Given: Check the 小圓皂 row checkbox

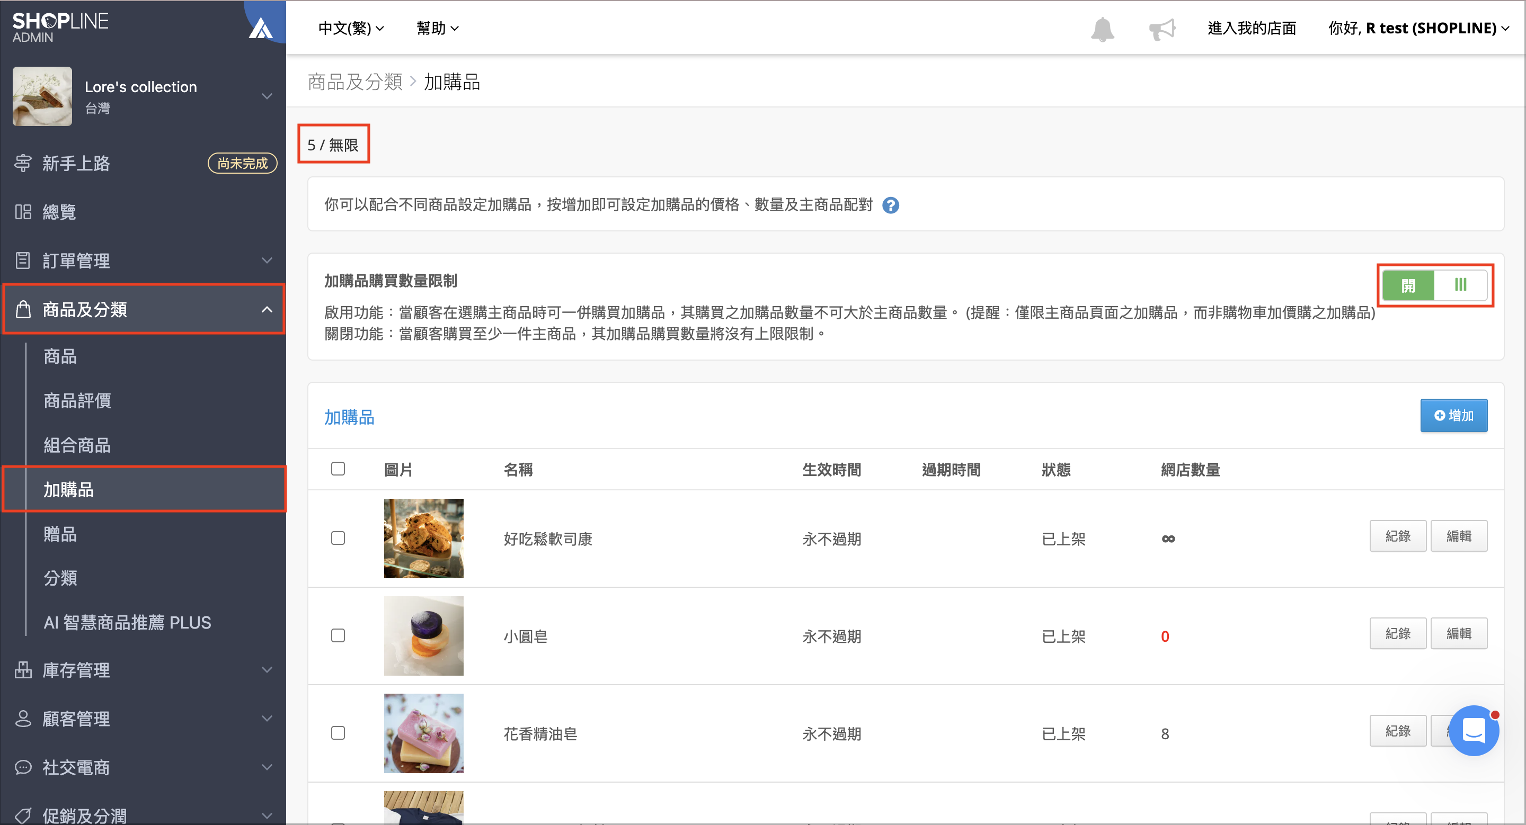Looking at the screenshot, I should (x=338, y=635).
